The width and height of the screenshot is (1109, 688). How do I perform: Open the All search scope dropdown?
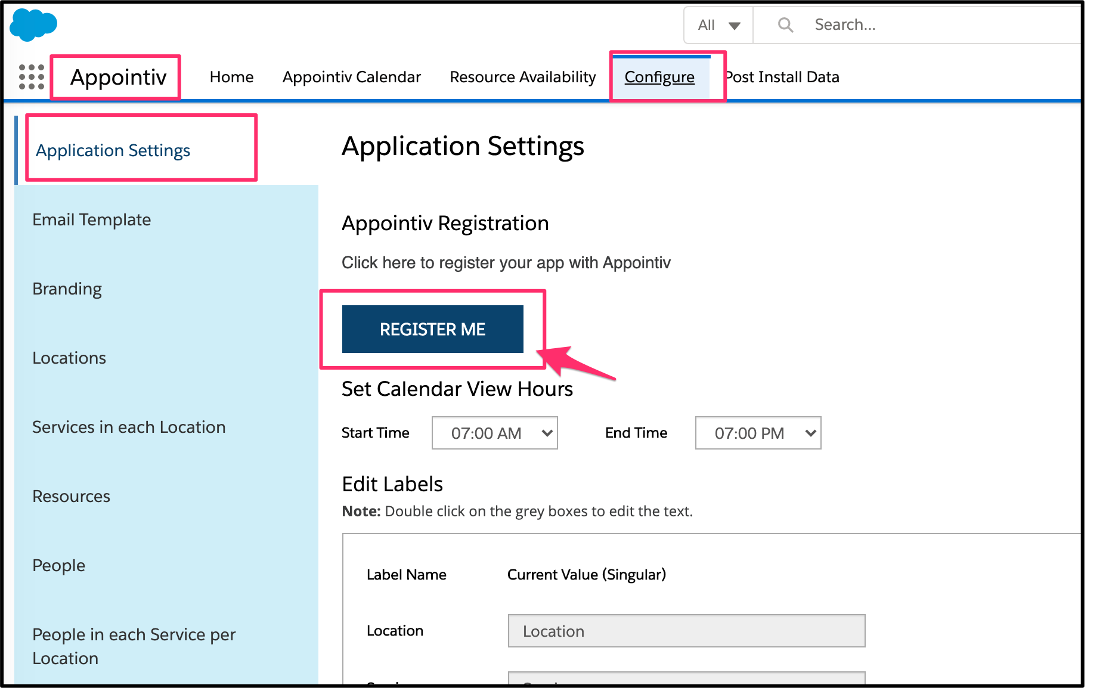(719, 25)
